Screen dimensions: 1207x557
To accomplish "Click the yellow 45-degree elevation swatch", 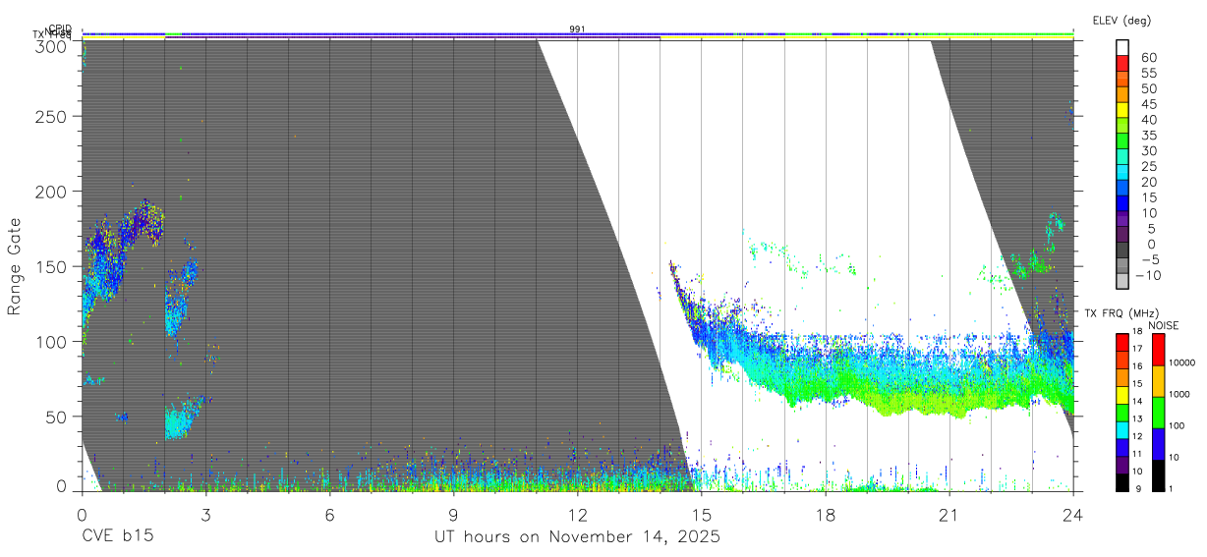I will (1123, 111).
